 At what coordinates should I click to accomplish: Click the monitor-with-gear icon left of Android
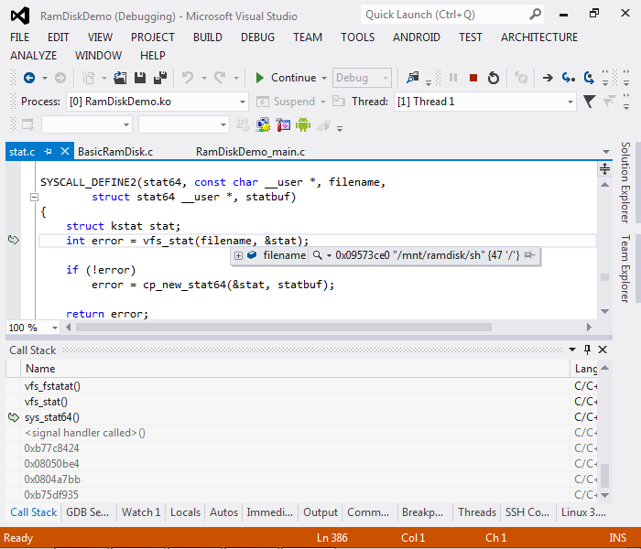point(263,124)
